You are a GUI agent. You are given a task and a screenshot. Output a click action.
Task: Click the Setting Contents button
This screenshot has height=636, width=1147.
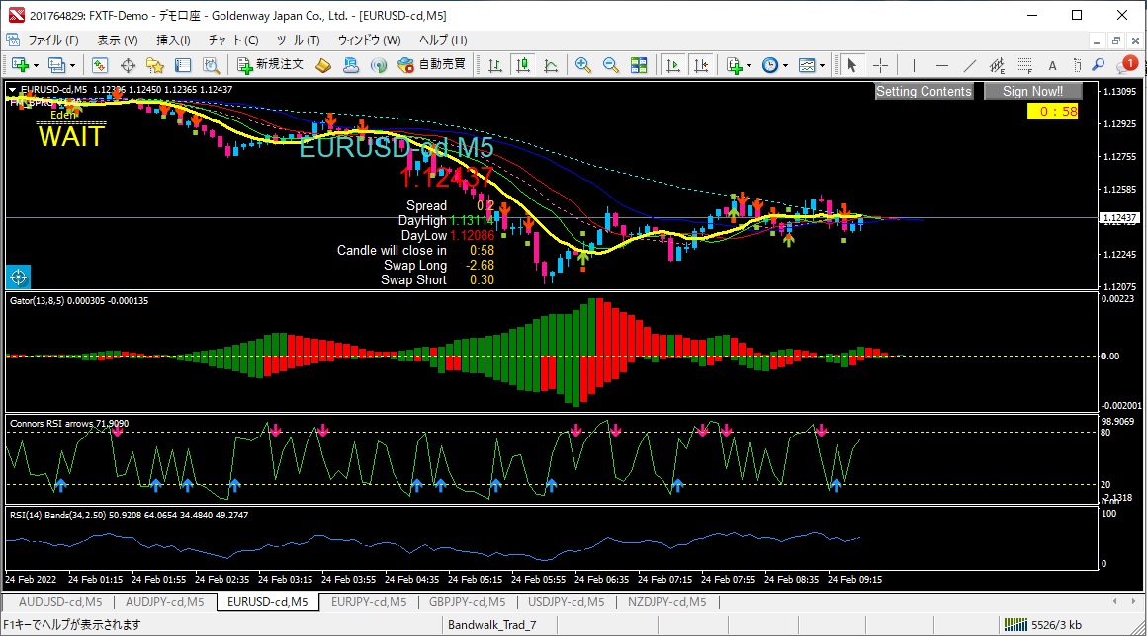[924, 91]
